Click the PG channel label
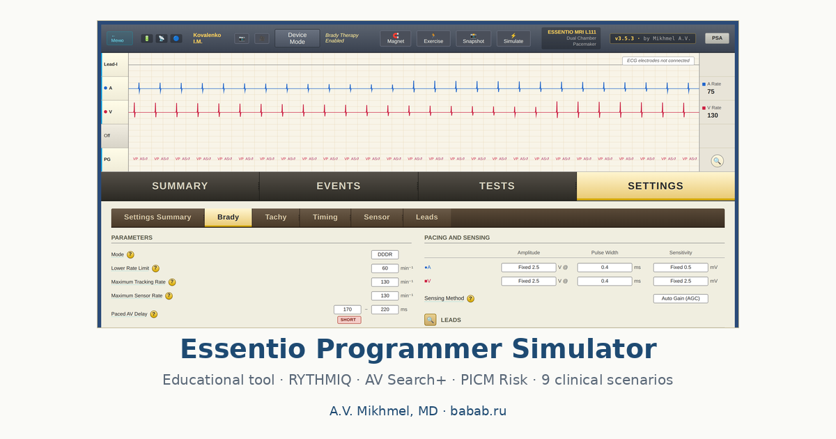 (115, 159)
